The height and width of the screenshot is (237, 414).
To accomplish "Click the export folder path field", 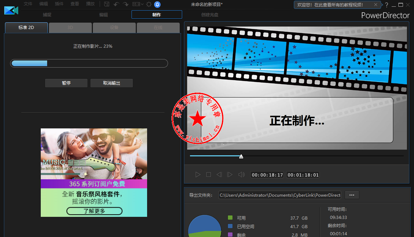I will pos(280,195).
